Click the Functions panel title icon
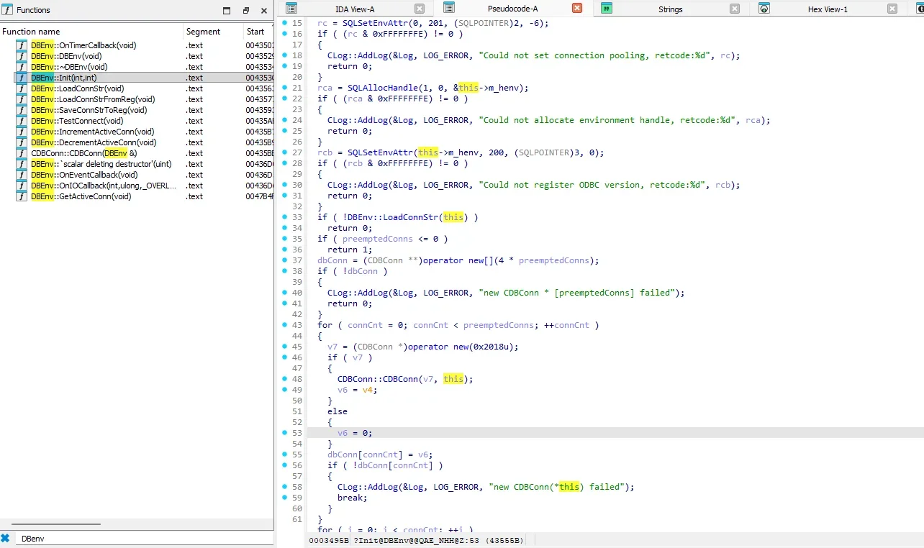 click(7, 10)
